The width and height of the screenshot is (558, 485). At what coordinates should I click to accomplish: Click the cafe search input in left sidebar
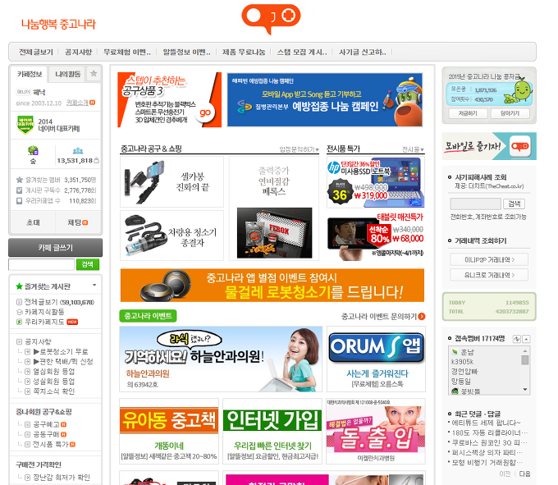41,264
